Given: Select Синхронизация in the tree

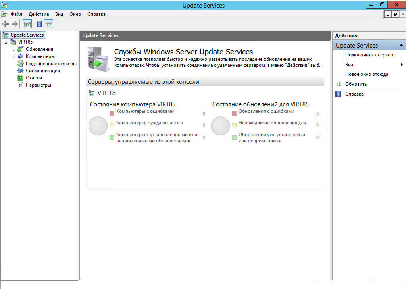Looking at the screenshot, I should tap(43, 71).
